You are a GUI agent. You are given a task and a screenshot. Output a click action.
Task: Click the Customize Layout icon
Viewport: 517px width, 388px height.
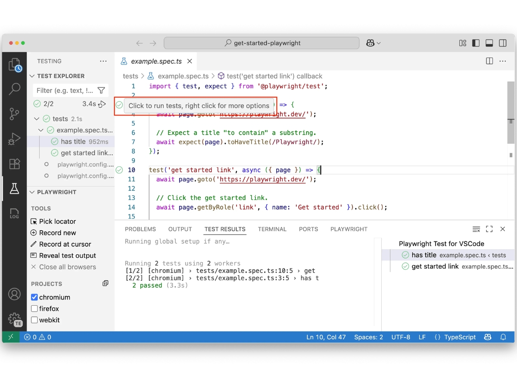[x=463, y=43]
